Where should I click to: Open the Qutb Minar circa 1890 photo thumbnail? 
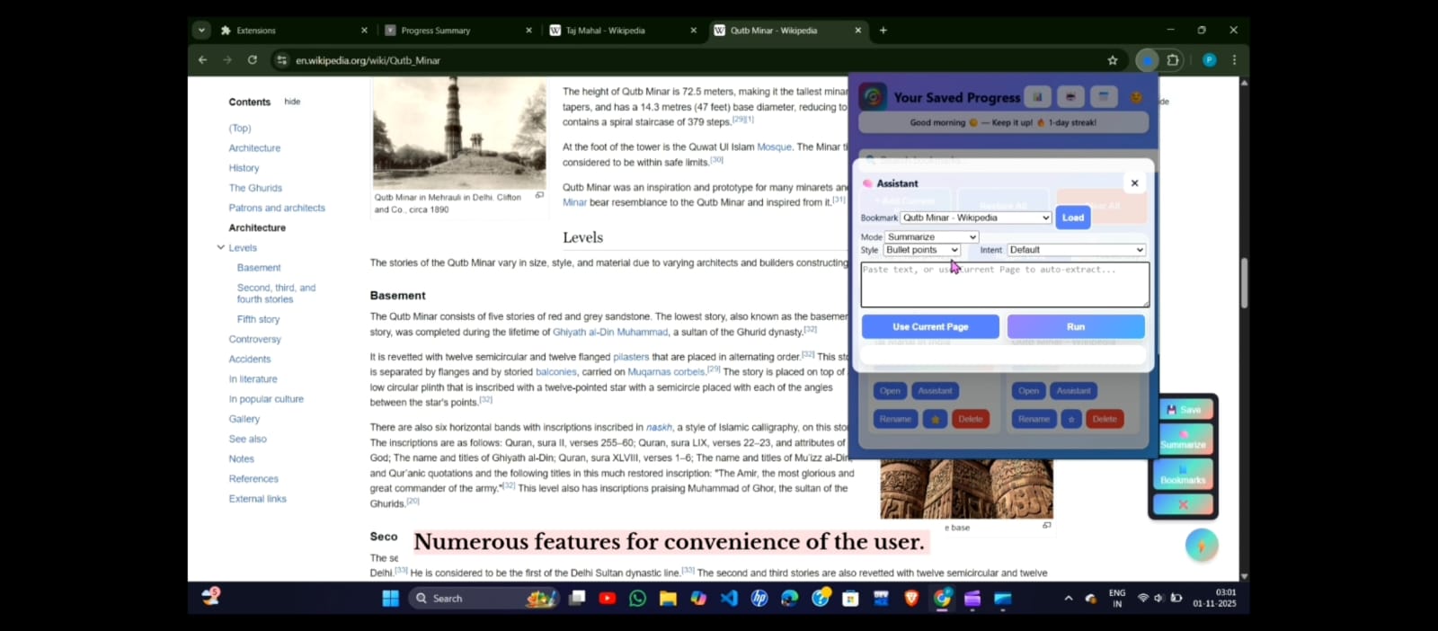459,131
